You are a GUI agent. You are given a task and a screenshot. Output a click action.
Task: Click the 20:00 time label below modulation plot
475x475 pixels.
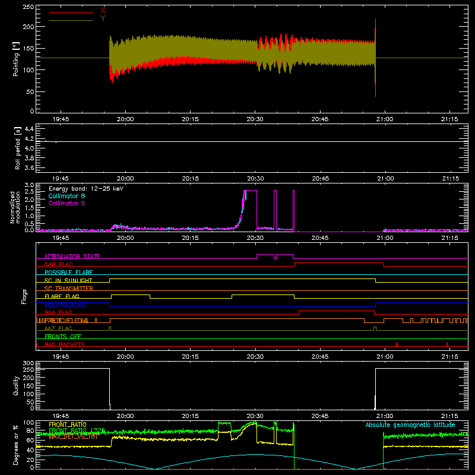point(125,238)
